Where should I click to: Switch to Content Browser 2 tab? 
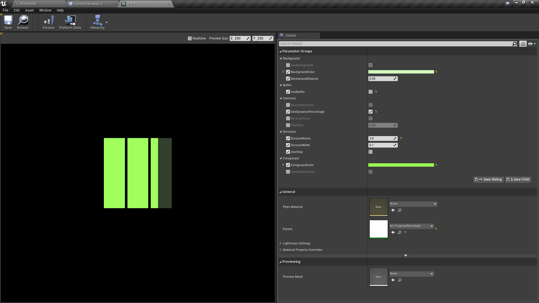point(88,4)
